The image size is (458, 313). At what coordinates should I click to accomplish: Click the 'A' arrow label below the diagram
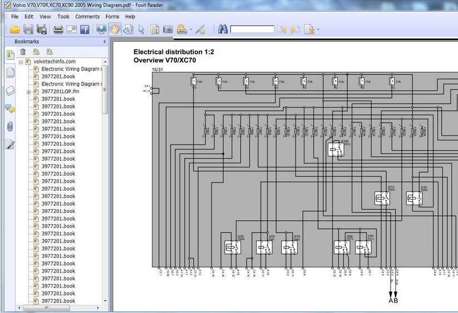tap(391, 300)
